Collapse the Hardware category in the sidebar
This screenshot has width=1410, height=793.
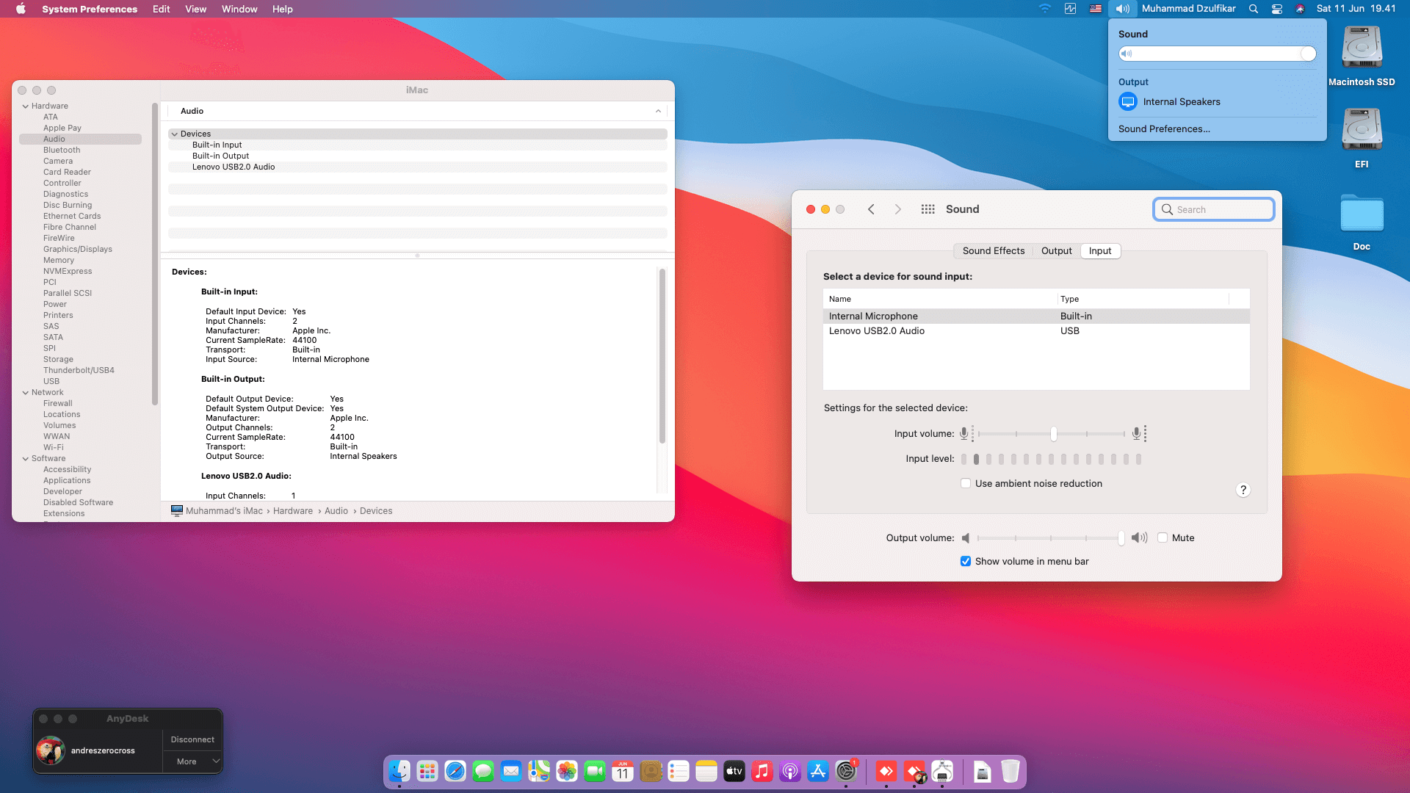point(26,106)
